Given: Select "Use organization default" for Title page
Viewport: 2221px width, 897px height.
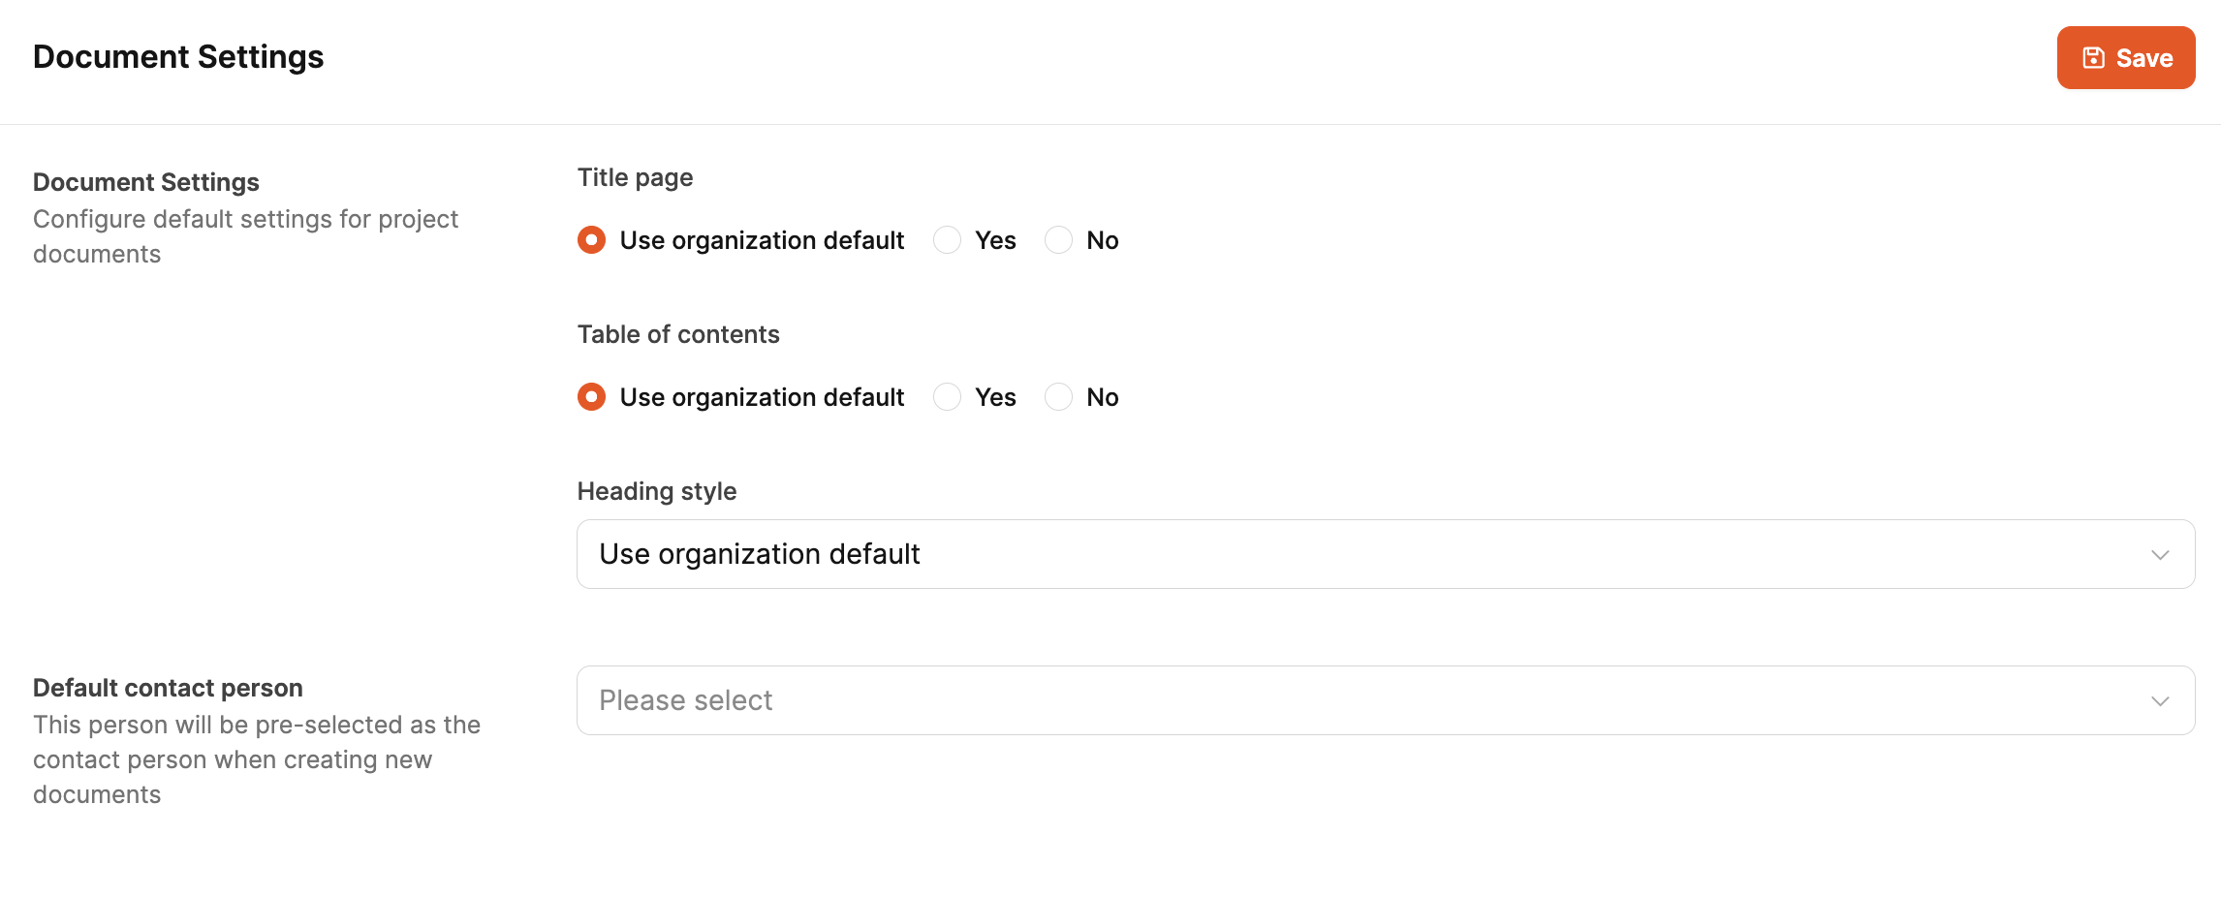Looking at the screenshot, I should pos(592,240).
